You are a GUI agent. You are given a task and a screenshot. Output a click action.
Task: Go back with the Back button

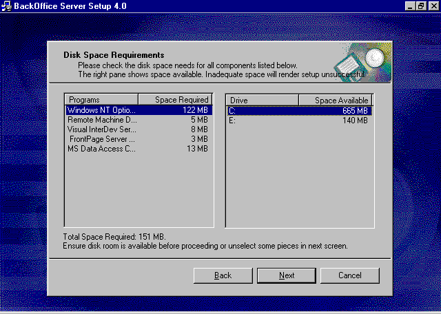click(223, 275)
